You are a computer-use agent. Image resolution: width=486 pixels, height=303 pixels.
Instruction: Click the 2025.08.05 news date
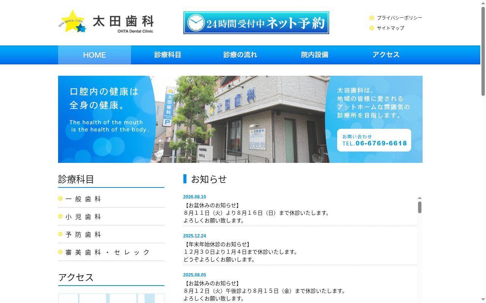(x=194, y=275)
